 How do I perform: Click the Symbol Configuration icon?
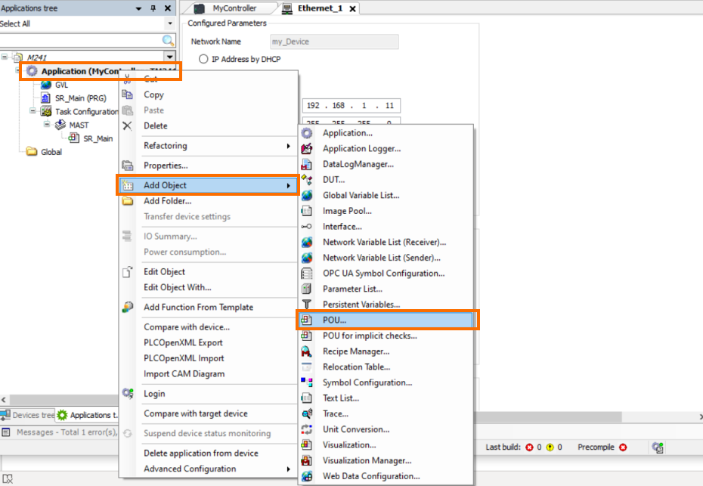point(307,382)
